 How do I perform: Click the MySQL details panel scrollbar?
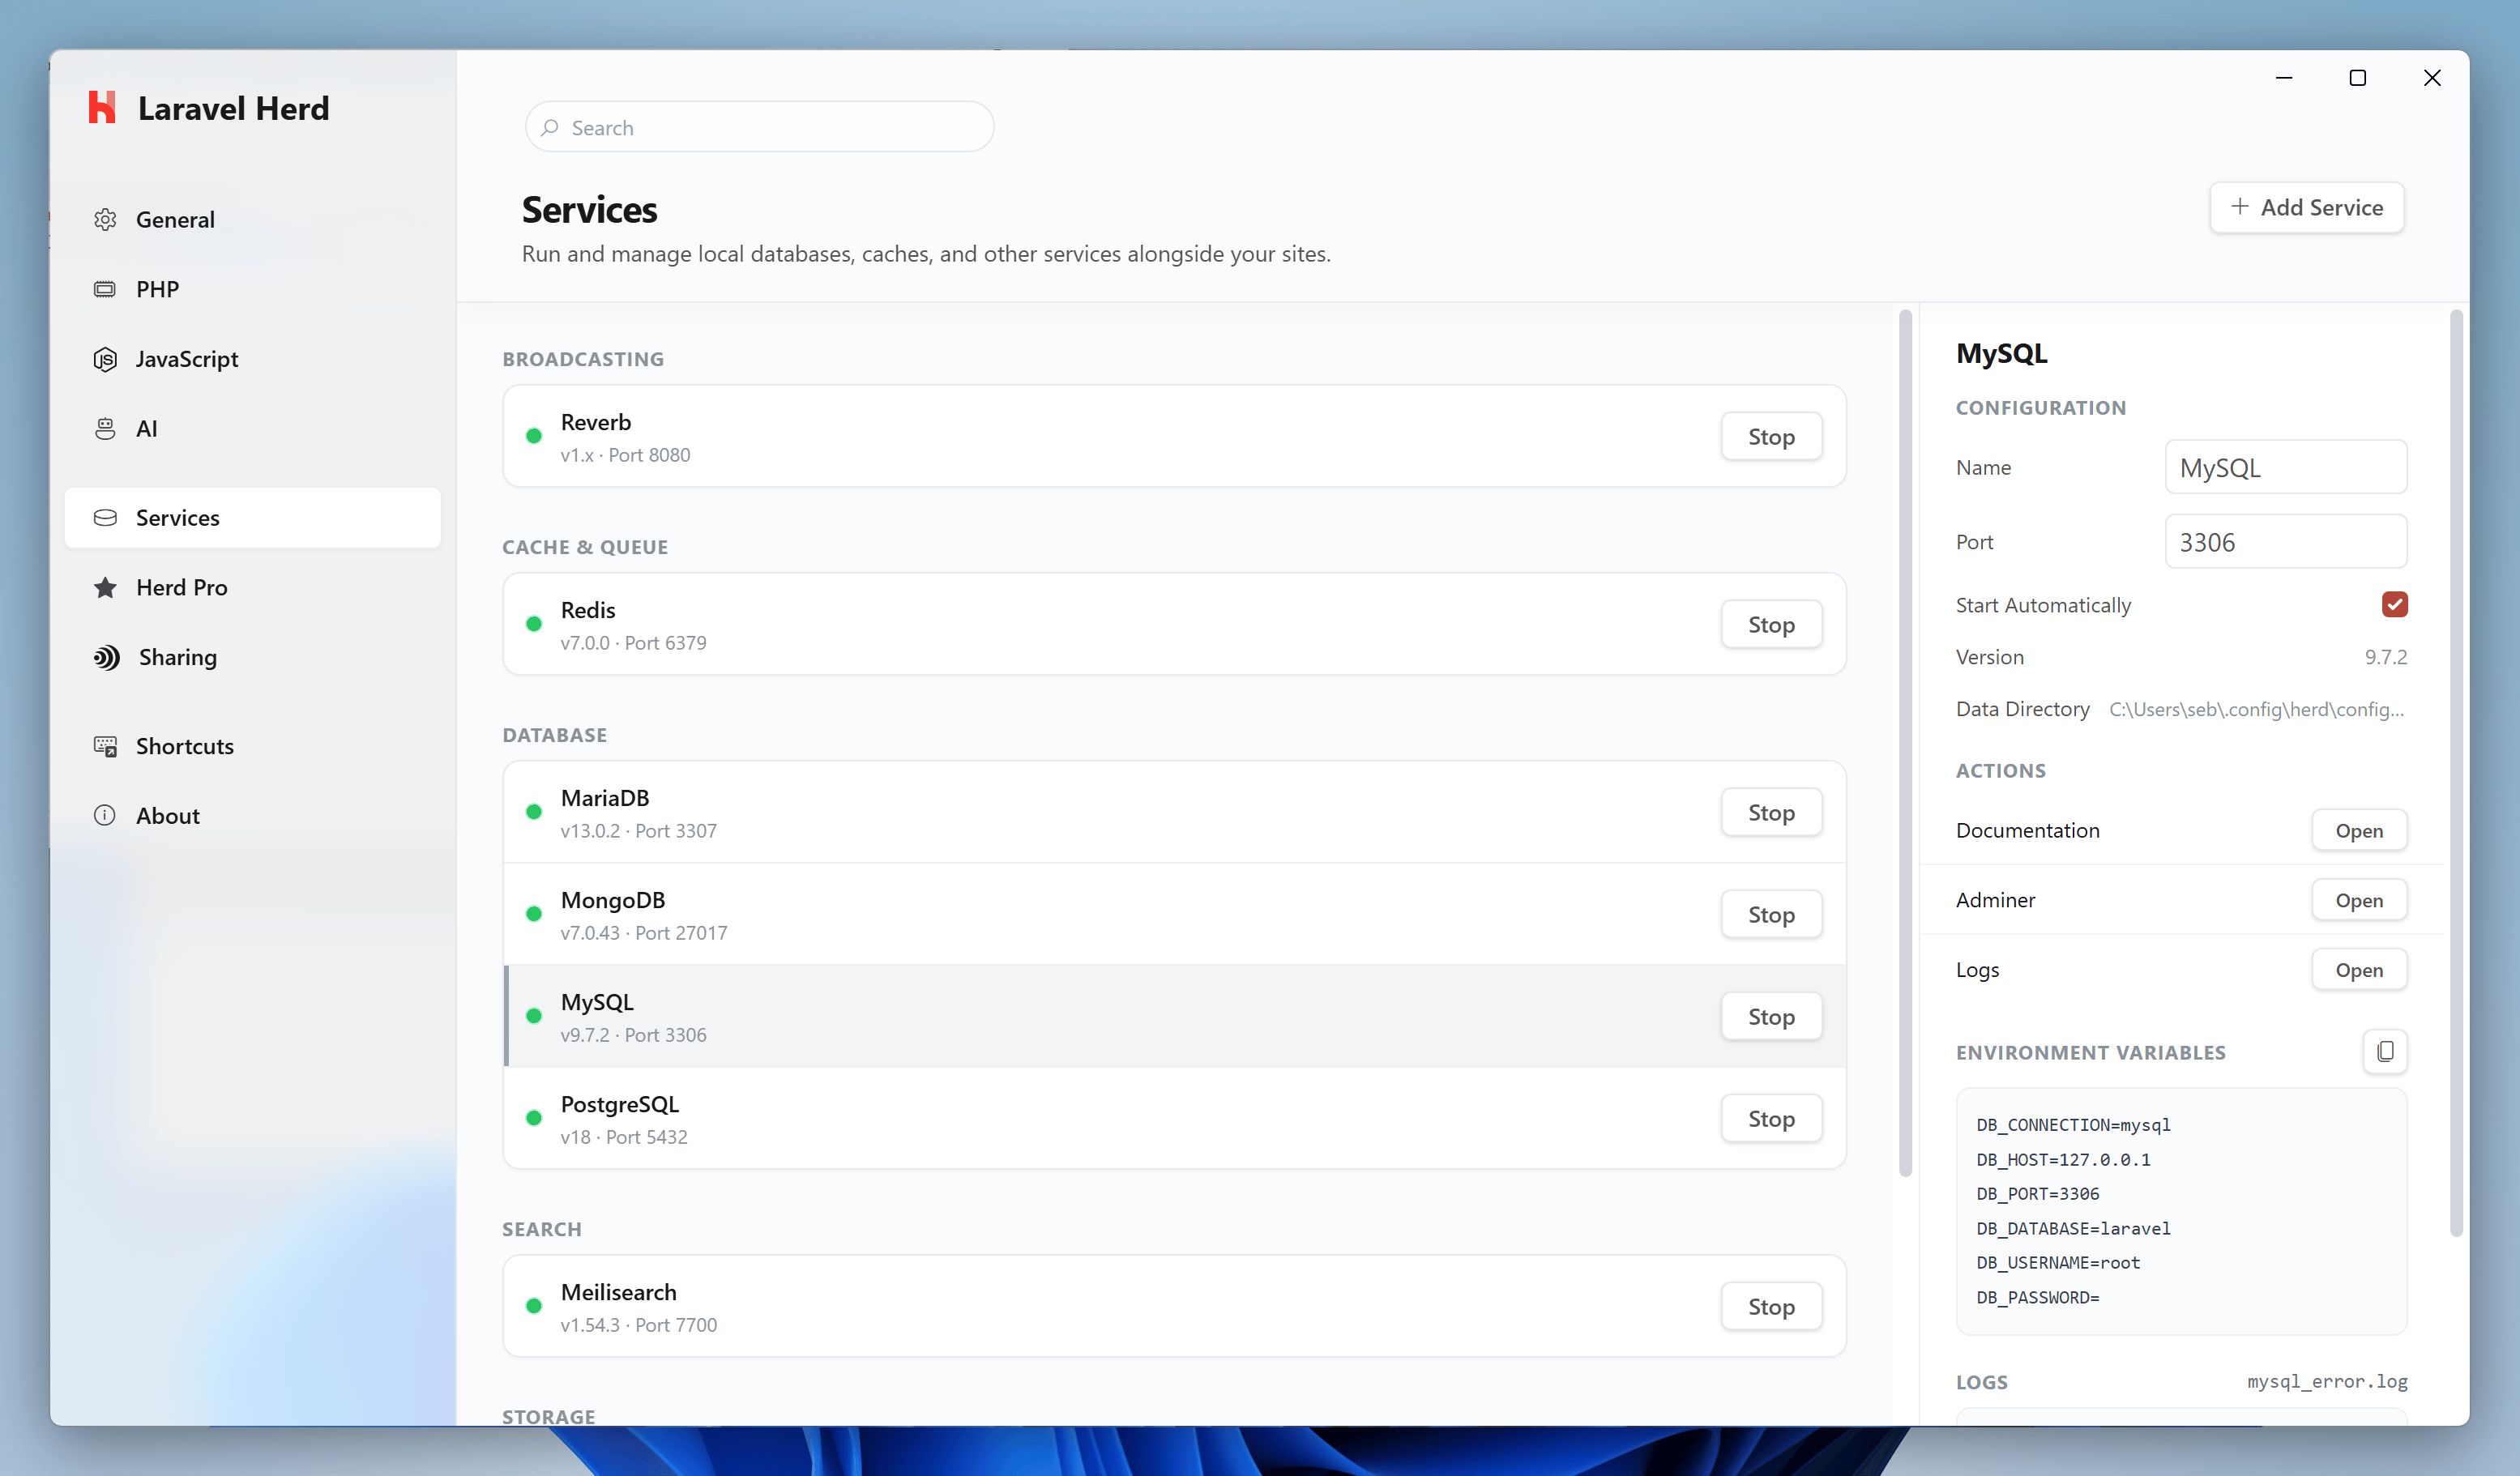tap(2456, 773)
